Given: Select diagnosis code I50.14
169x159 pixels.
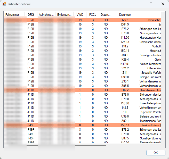Looking at the screenshot, I should (125, 51).
